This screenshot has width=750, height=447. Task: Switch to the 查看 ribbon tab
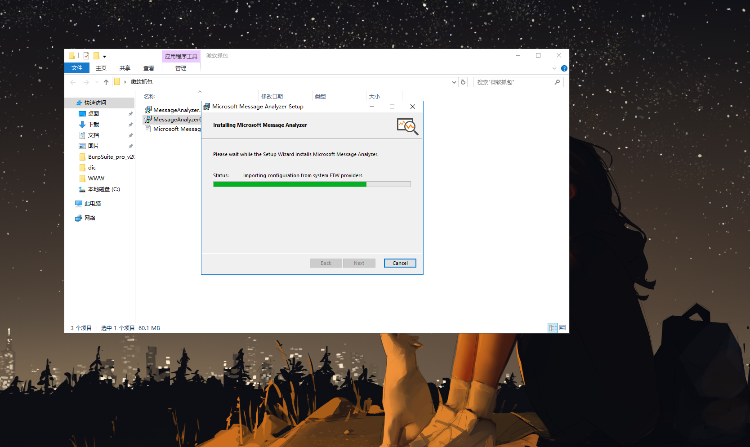coord(149,68)
